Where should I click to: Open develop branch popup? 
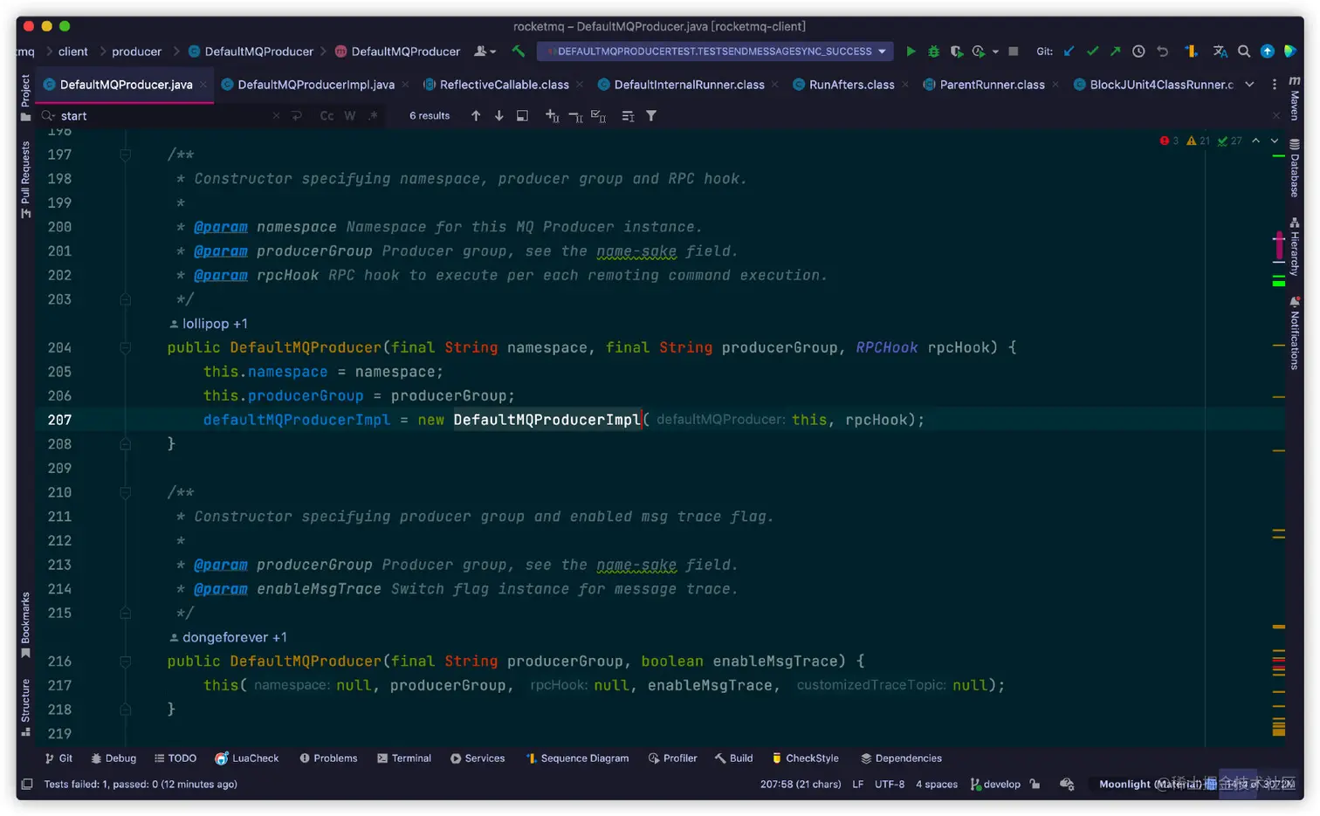[x=995, y=784]
